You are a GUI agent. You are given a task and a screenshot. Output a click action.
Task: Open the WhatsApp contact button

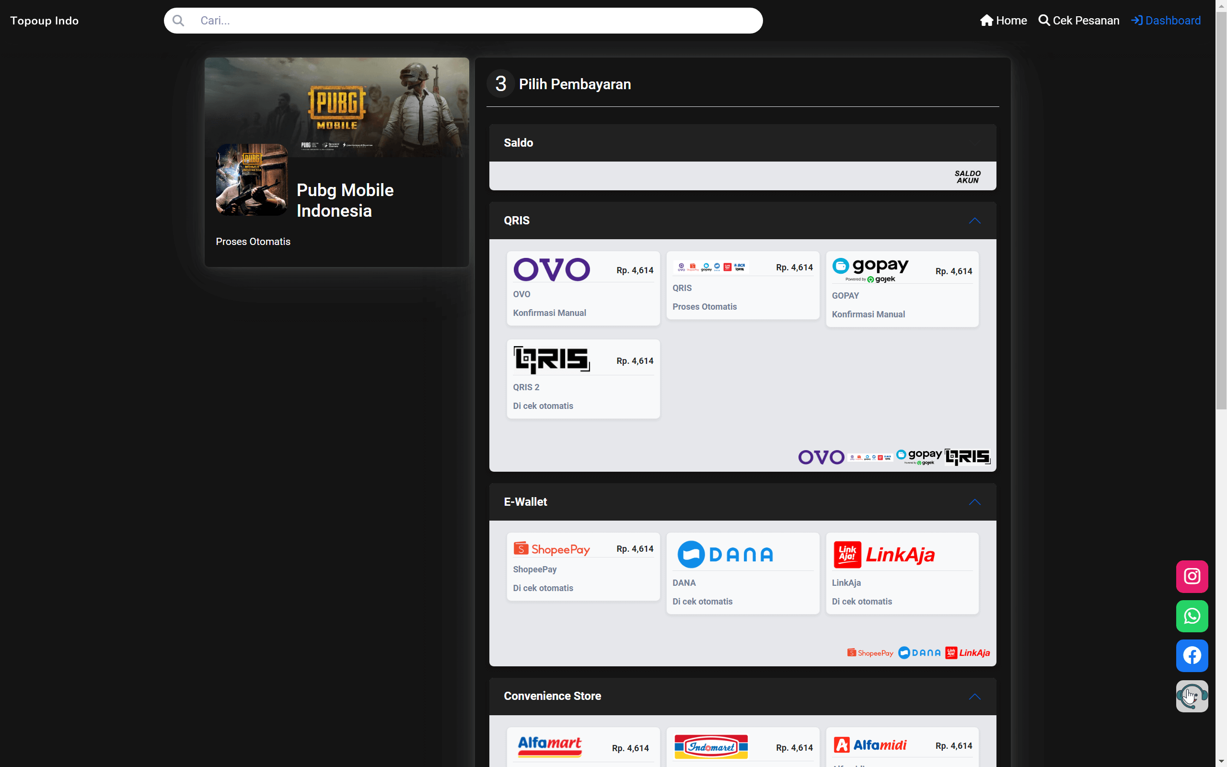(x=1192, y=616)
